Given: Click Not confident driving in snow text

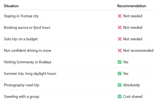Looking at the screenshot, I should point(27,51).
